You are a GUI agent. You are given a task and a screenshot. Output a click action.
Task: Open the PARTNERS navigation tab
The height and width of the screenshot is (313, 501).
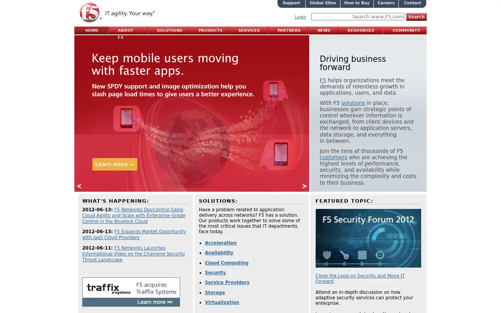tap(289, 31)
